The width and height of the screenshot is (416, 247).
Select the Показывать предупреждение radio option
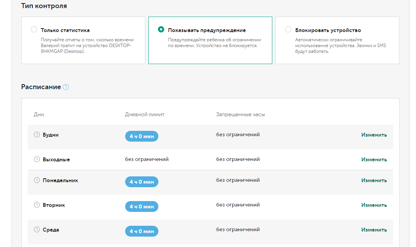[x=161, y=30]
